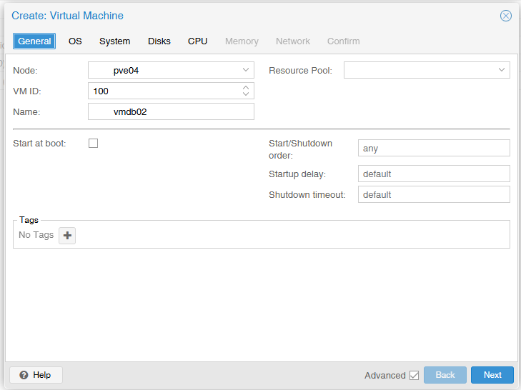Enable the Start at boot checkbox

point(94,143)
